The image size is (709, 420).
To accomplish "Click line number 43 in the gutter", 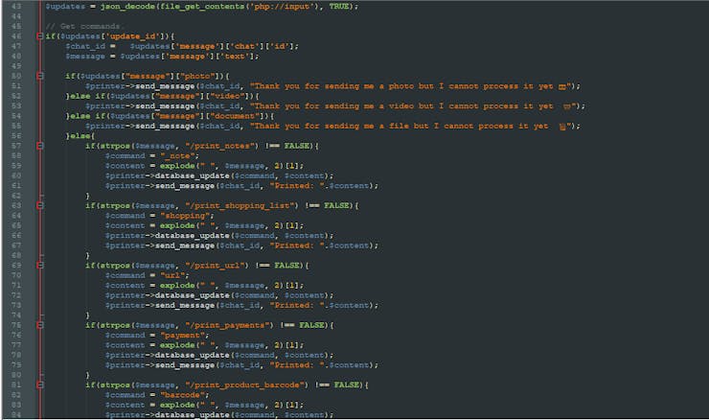I will pos(16,7).
